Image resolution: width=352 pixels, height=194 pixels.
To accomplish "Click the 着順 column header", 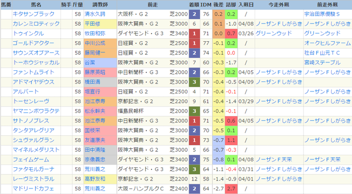I will (194, 5).
